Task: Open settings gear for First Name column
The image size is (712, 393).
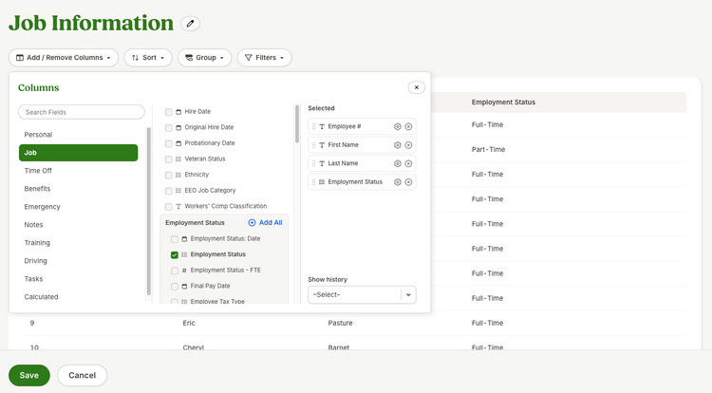Action: (398, 145)
